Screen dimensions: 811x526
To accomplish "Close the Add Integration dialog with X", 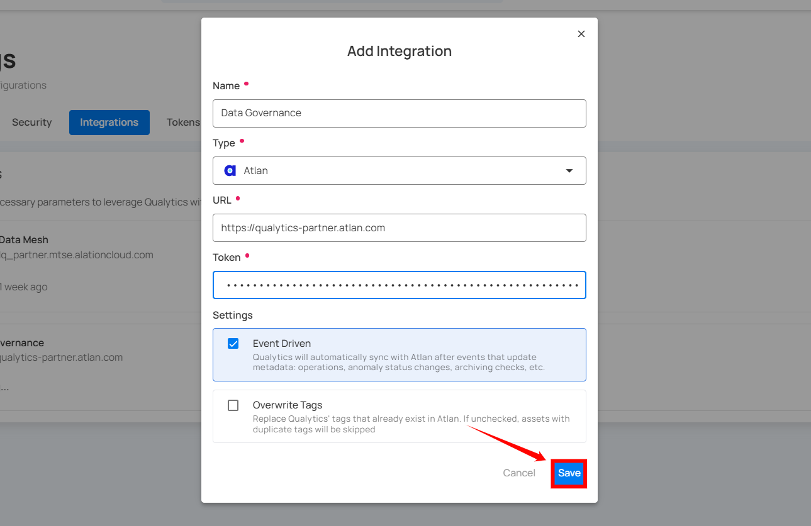I will [581, 34].
